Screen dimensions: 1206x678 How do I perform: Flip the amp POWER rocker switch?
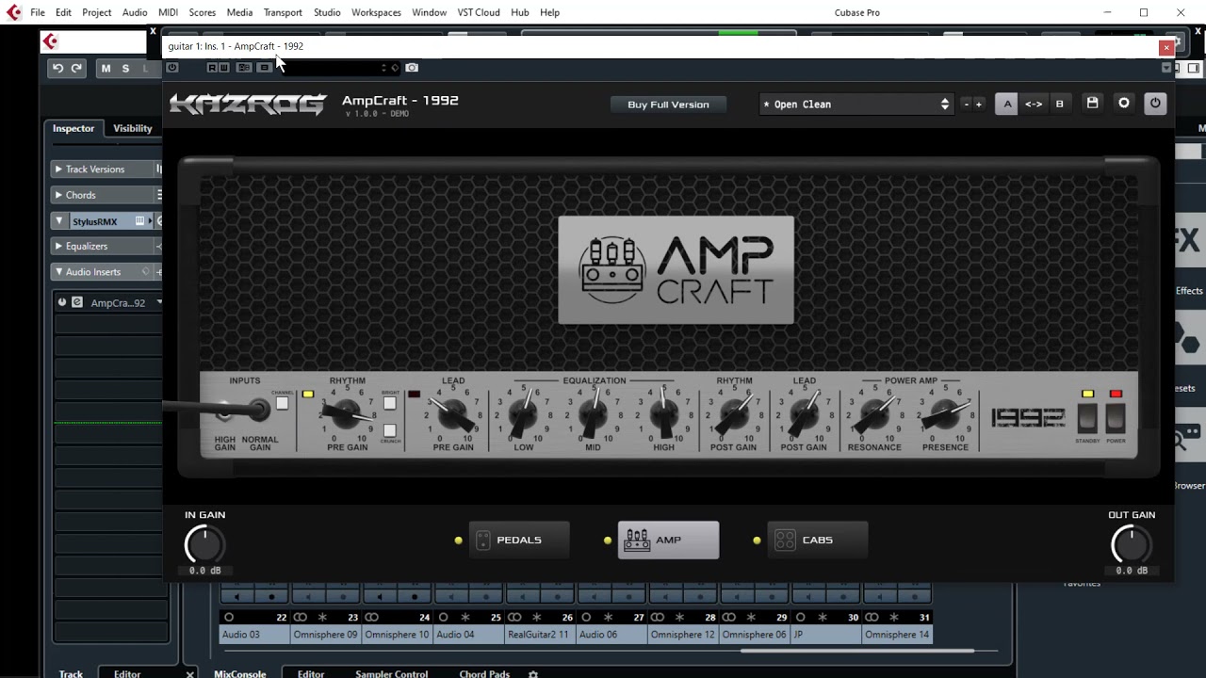pyautogui.click(x=1116, y=418)
